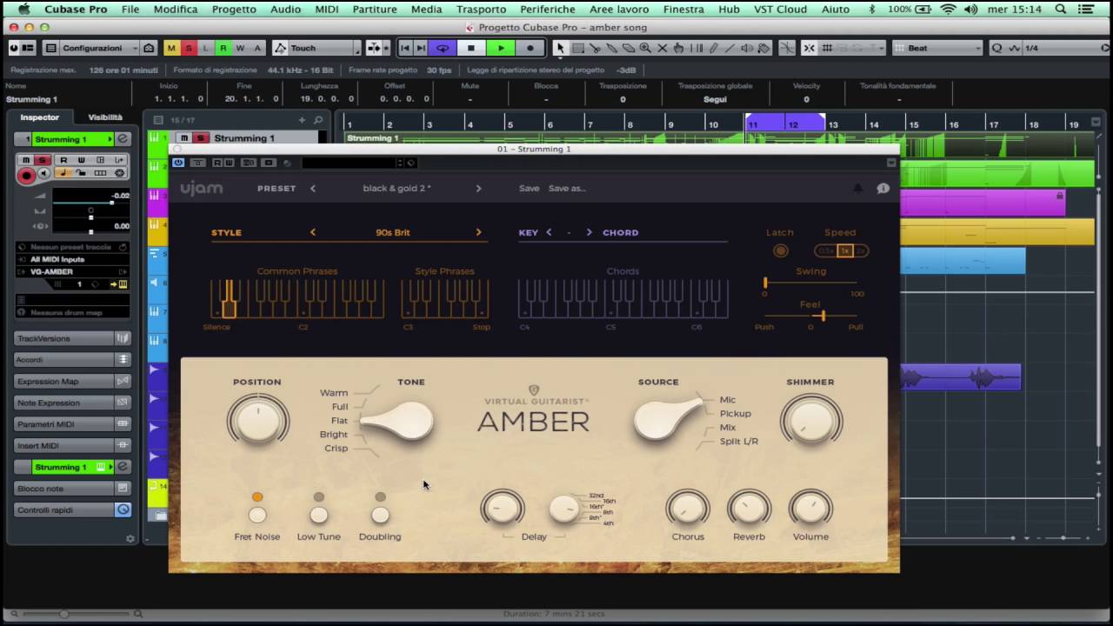1113x626 pixels.
Task: Open the Beat grid type dropdown
Action: 937,48
